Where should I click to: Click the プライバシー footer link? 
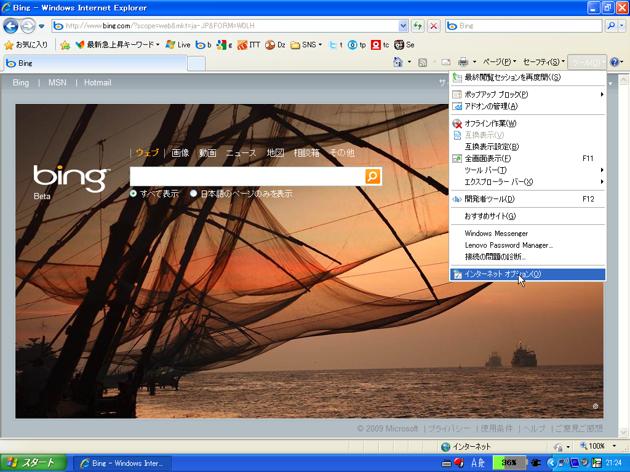click(449, 428)
